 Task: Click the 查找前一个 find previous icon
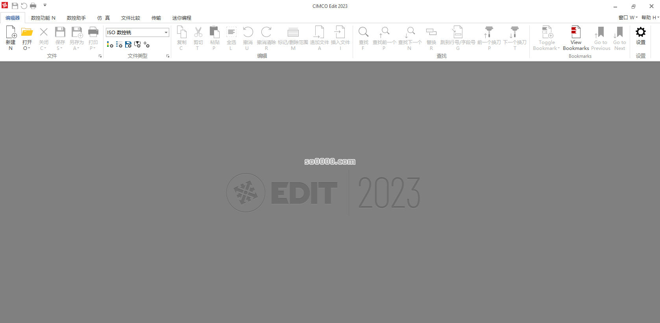tap(384, 32)
